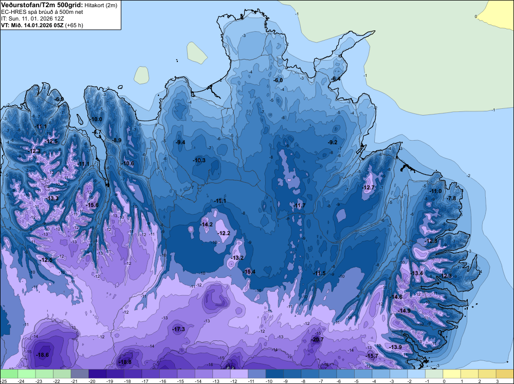
Task: Click the -15.6 temperature value
Action: coord(93,205)
